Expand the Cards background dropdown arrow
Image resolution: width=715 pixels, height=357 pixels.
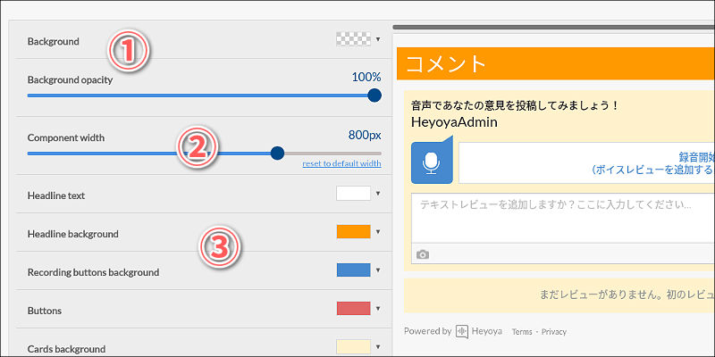click(x=377, y=346)
